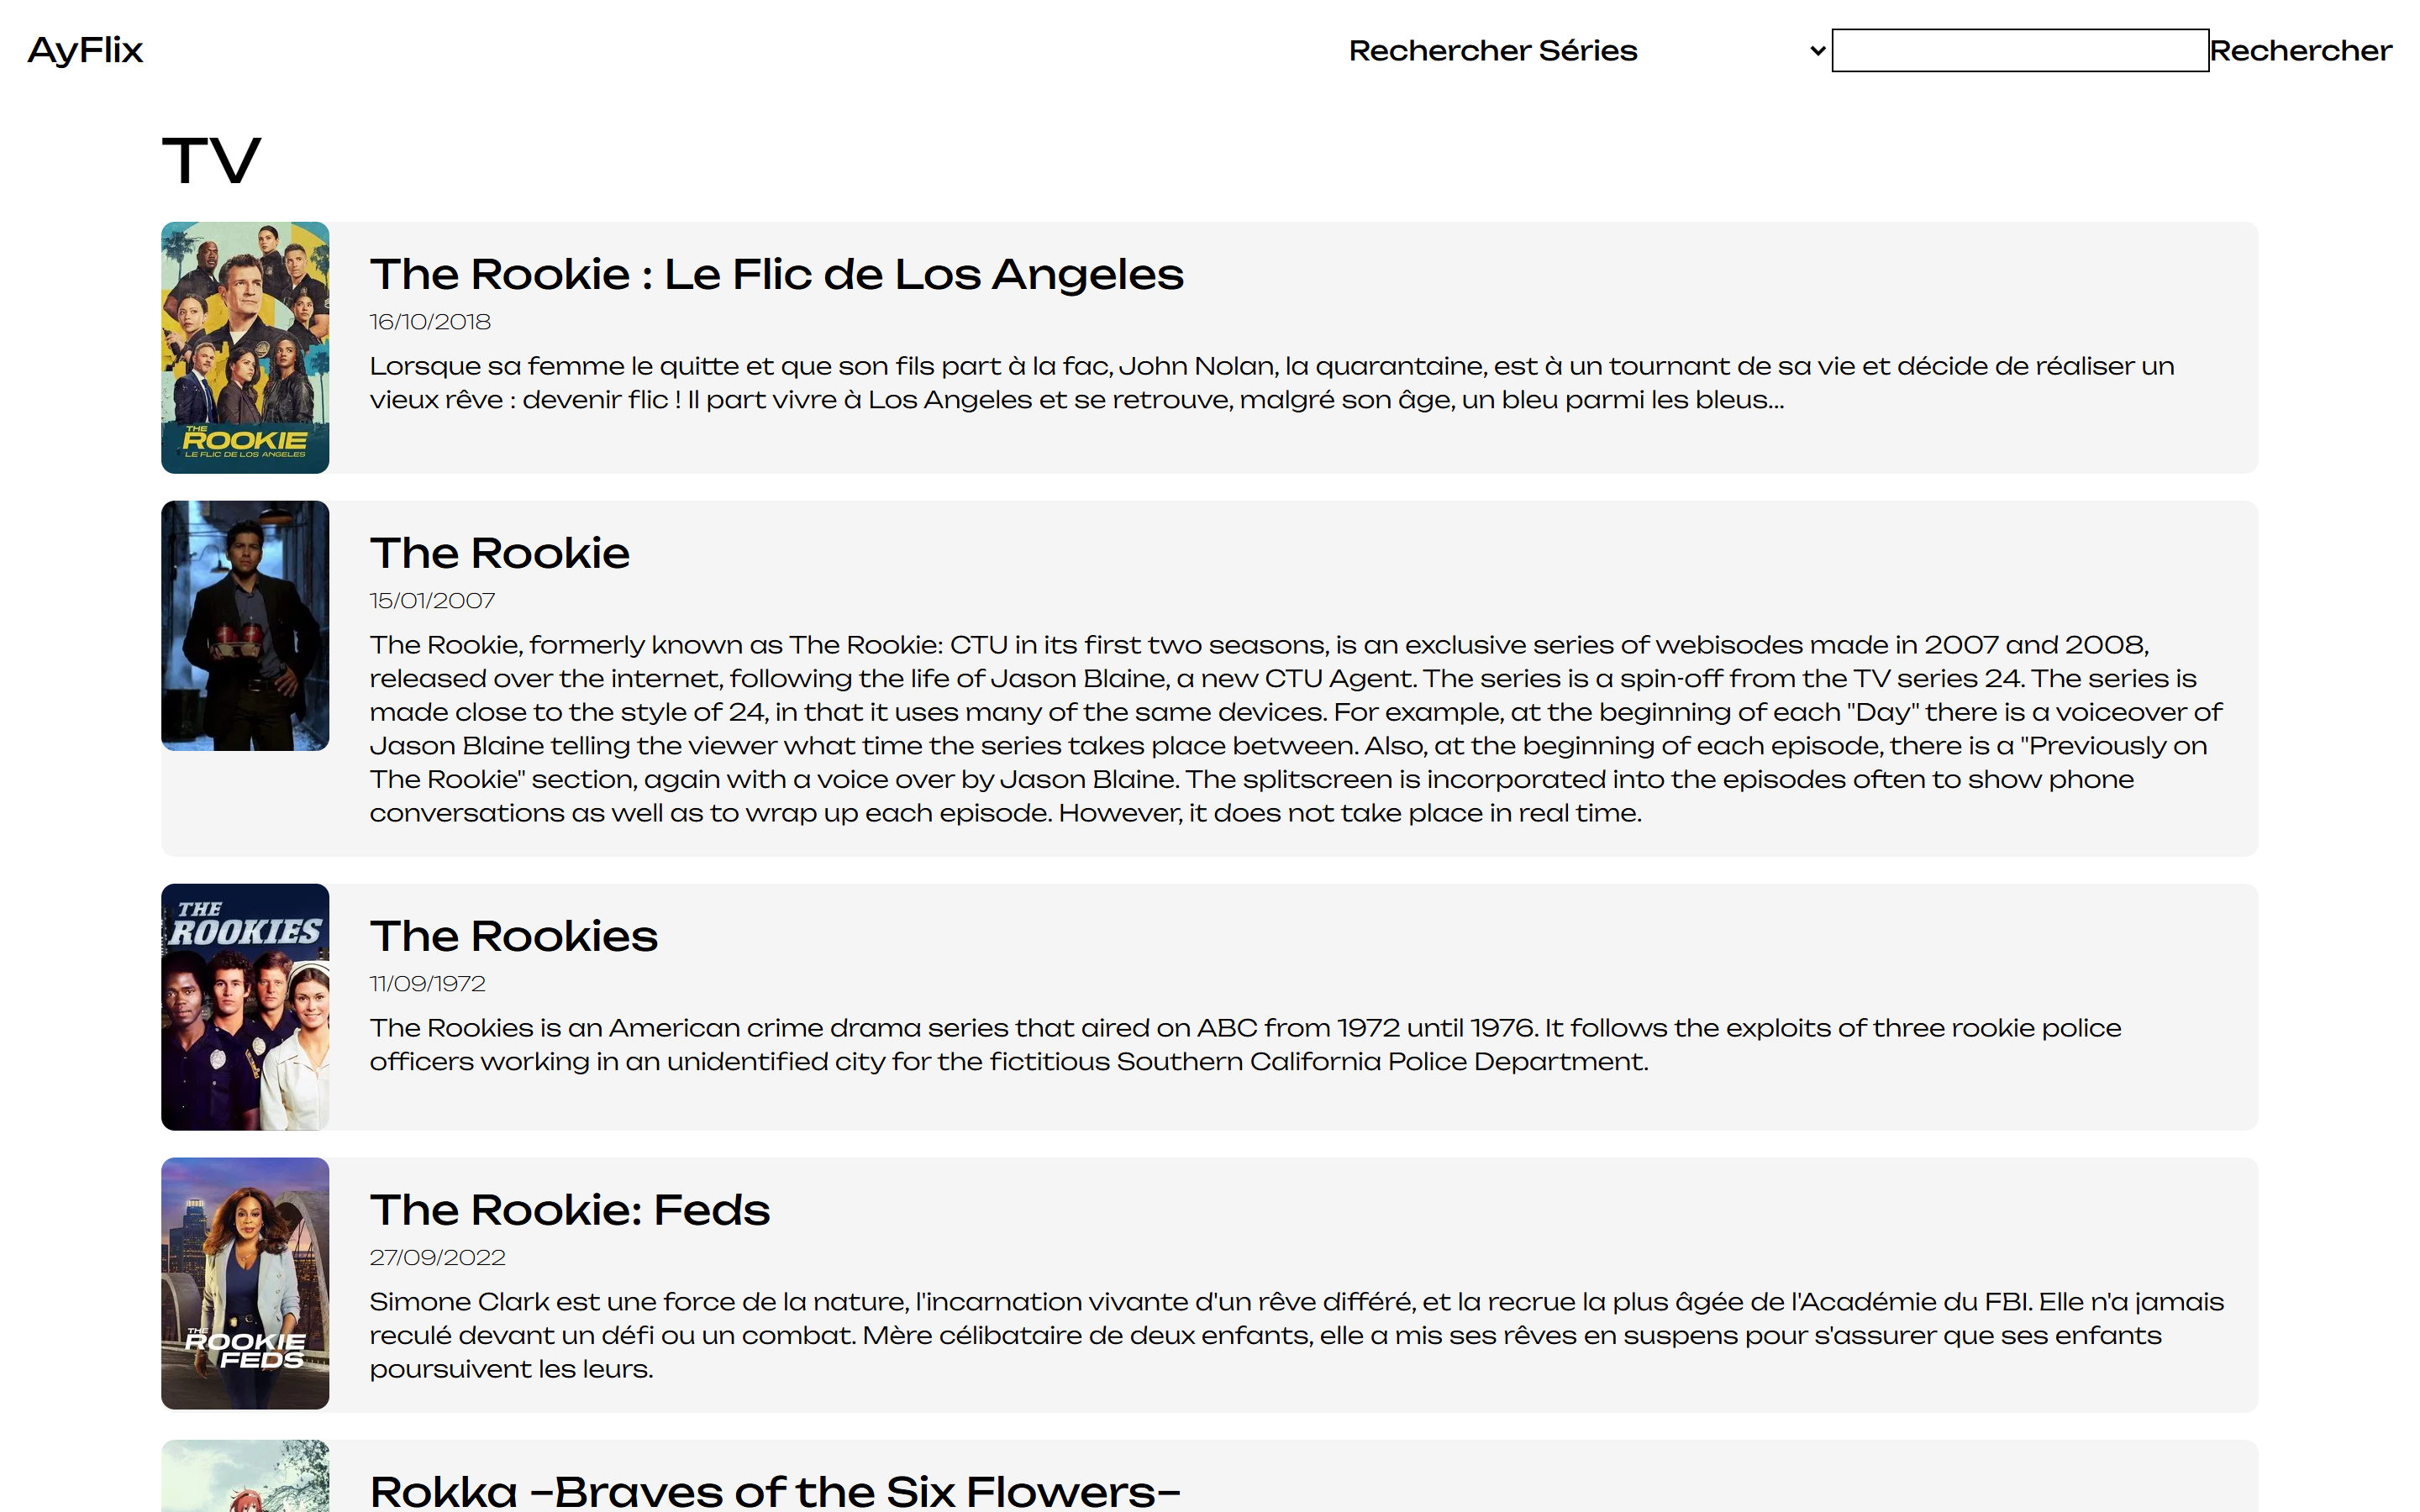
Task: Click the Simone Clark synopsis text
Action: click(x=1295, y=1335)
